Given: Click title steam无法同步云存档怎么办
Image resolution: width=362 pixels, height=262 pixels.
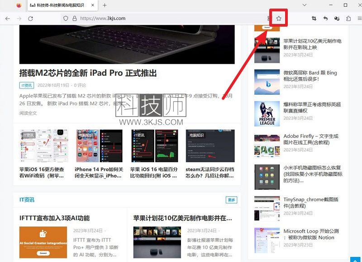Looking at the screenshot, I should (x=210, y=173).
